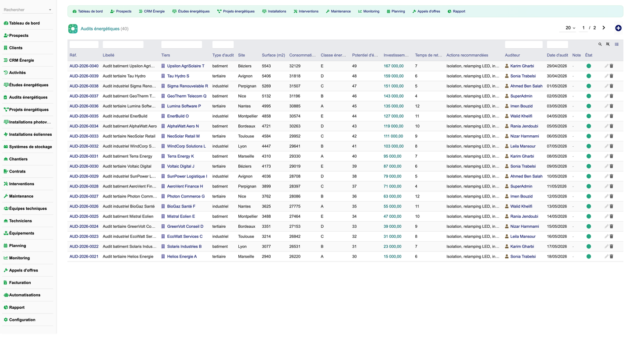Open Installations in the top menu
633x339 pixels.
pos(274,11)
